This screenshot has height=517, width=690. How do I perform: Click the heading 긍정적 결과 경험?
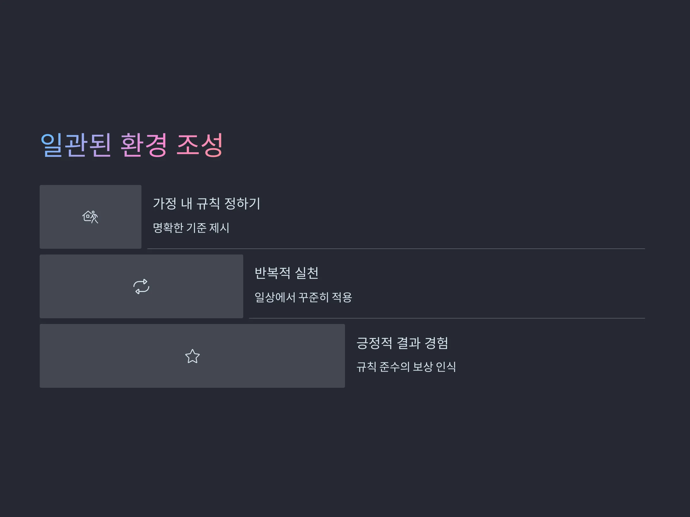pyautogui.click(x=402, y=343)
